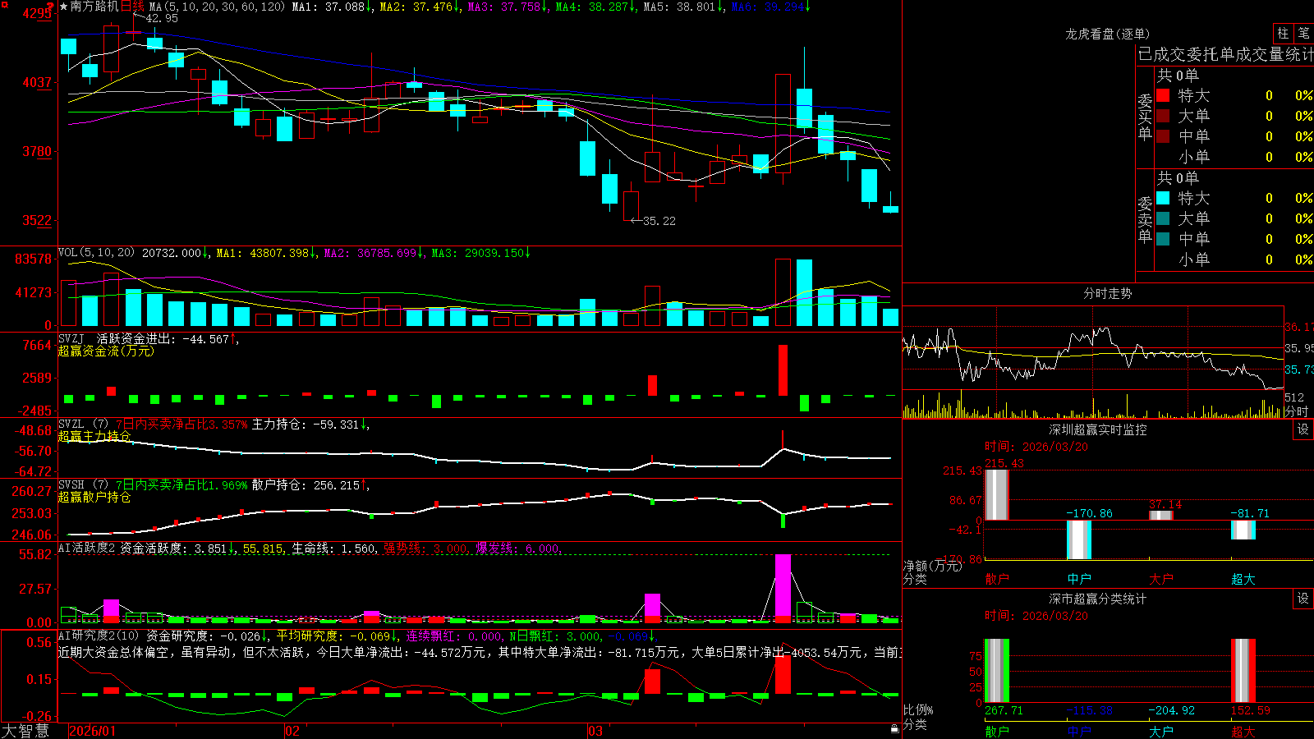Click 共0单 count under 委买单
This screenshot has height=739, width=1314.
coord(1178,75)
